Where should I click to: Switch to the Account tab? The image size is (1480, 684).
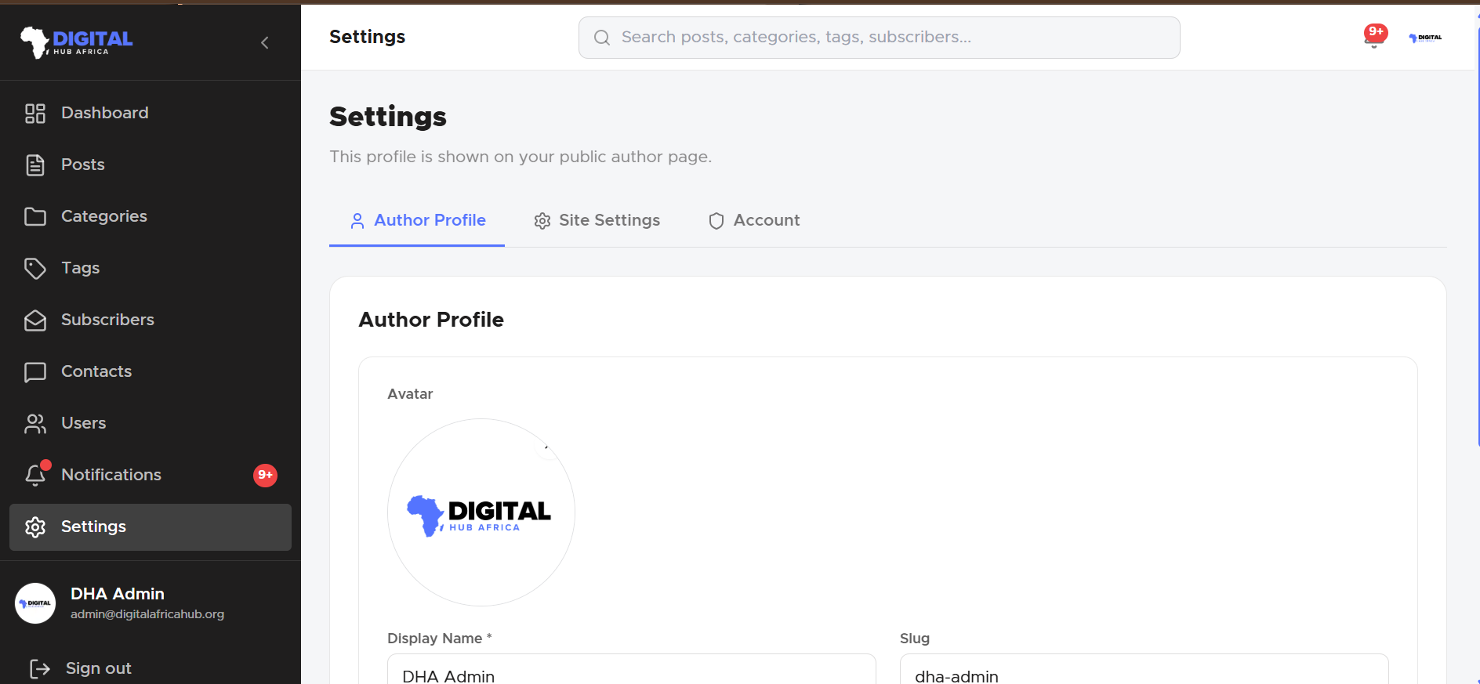click(x=754, y=221)
